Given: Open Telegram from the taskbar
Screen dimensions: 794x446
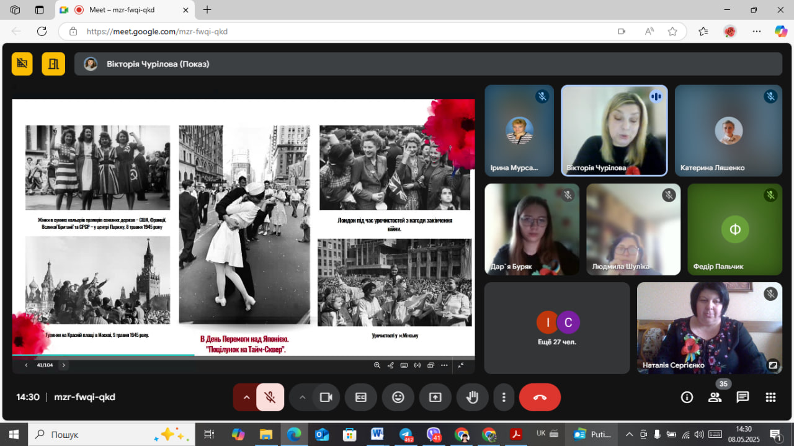Looking at the screenshot, I should click(x=406, y=434).
